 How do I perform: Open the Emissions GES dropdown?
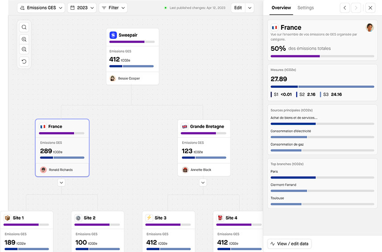click(41, 8)
